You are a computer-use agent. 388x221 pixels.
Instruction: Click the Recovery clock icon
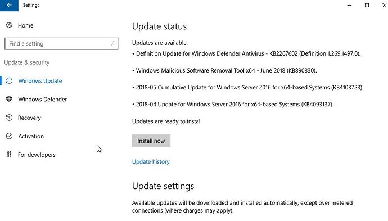(x=9, y=118)
